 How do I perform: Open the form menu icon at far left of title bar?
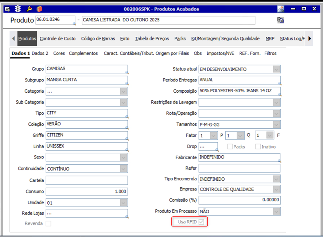click(7, 9)
